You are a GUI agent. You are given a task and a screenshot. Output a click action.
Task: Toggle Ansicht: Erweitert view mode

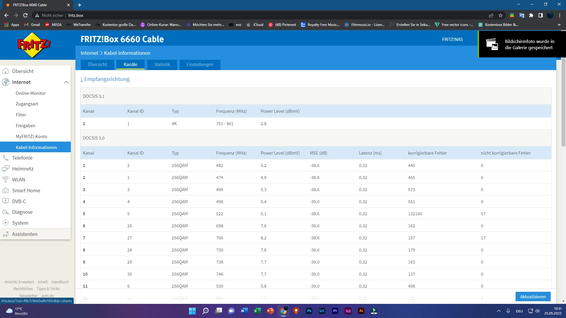pos(19,282)
